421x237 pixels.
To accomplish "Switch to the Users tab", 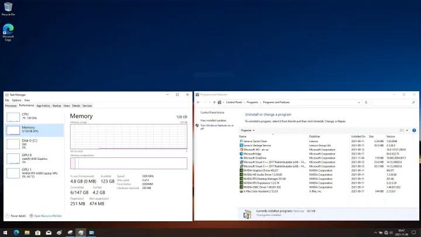I will (x=67, y=106).
